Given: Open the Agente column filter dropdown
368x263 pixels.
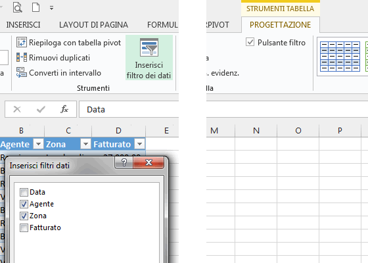Looking at the screenshot, I should (38, 144).
